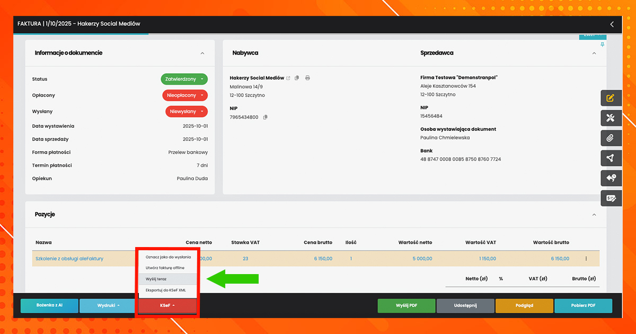Open the tools wrench sidebar icon
636x334 pixels.
(x=610, y=118)
